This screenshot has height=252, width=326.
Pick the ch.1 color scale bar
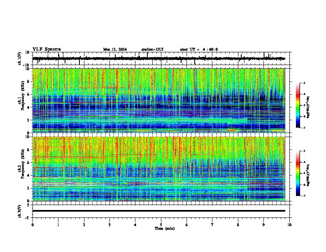pos(298,105)
